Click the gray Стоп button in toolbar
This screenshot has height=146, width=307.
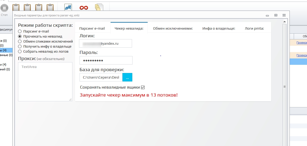tap(4, 8)
